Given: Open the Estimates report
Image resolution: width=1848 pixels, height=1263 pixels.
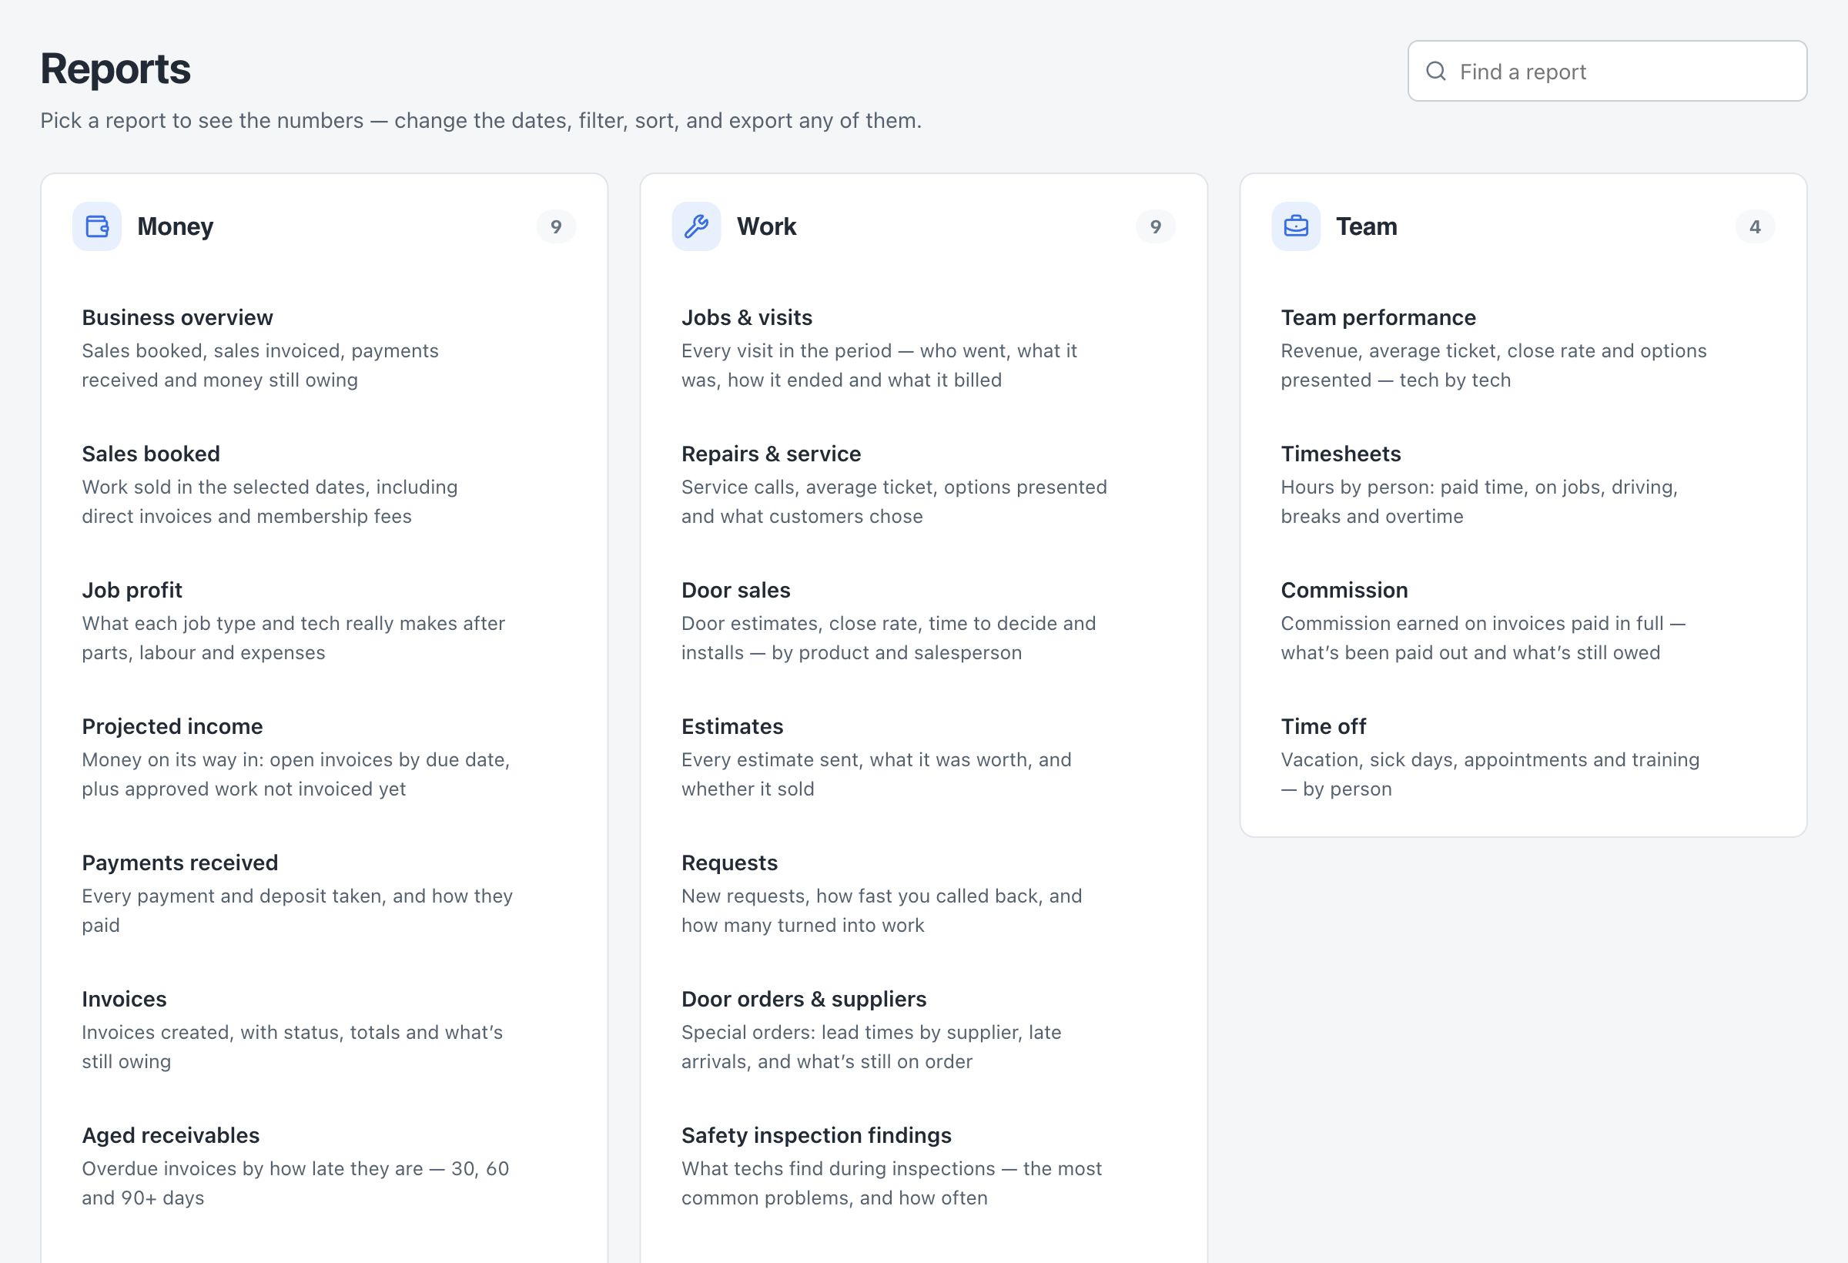Looking at the screenshot, I should tap(924, 757).
